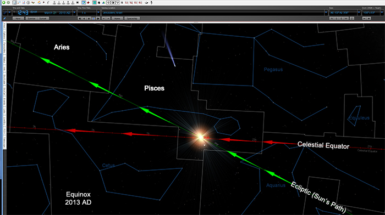The width and height of the screenshot is (385, 215).
Task: Click the Home location button
Action: point(117,18)
